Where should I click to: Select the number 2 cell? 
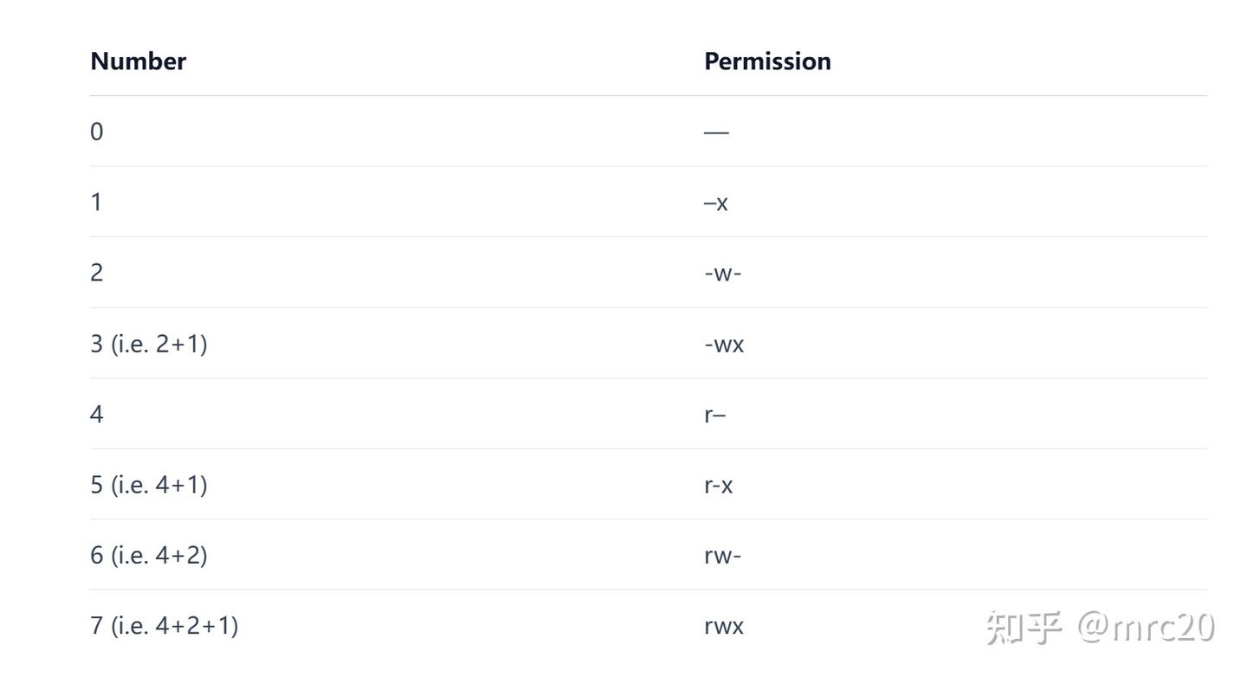(x=97, y=273)
